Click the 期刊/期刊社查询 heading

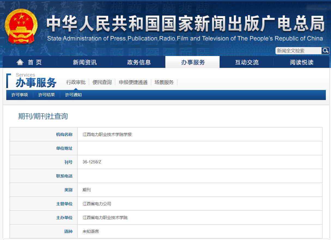click(x=43, y=116)
